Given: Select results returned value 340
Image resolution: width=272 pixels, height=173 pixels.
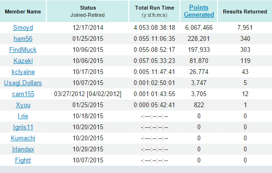Looking at the screenshot, I should [x=245, y=39].
